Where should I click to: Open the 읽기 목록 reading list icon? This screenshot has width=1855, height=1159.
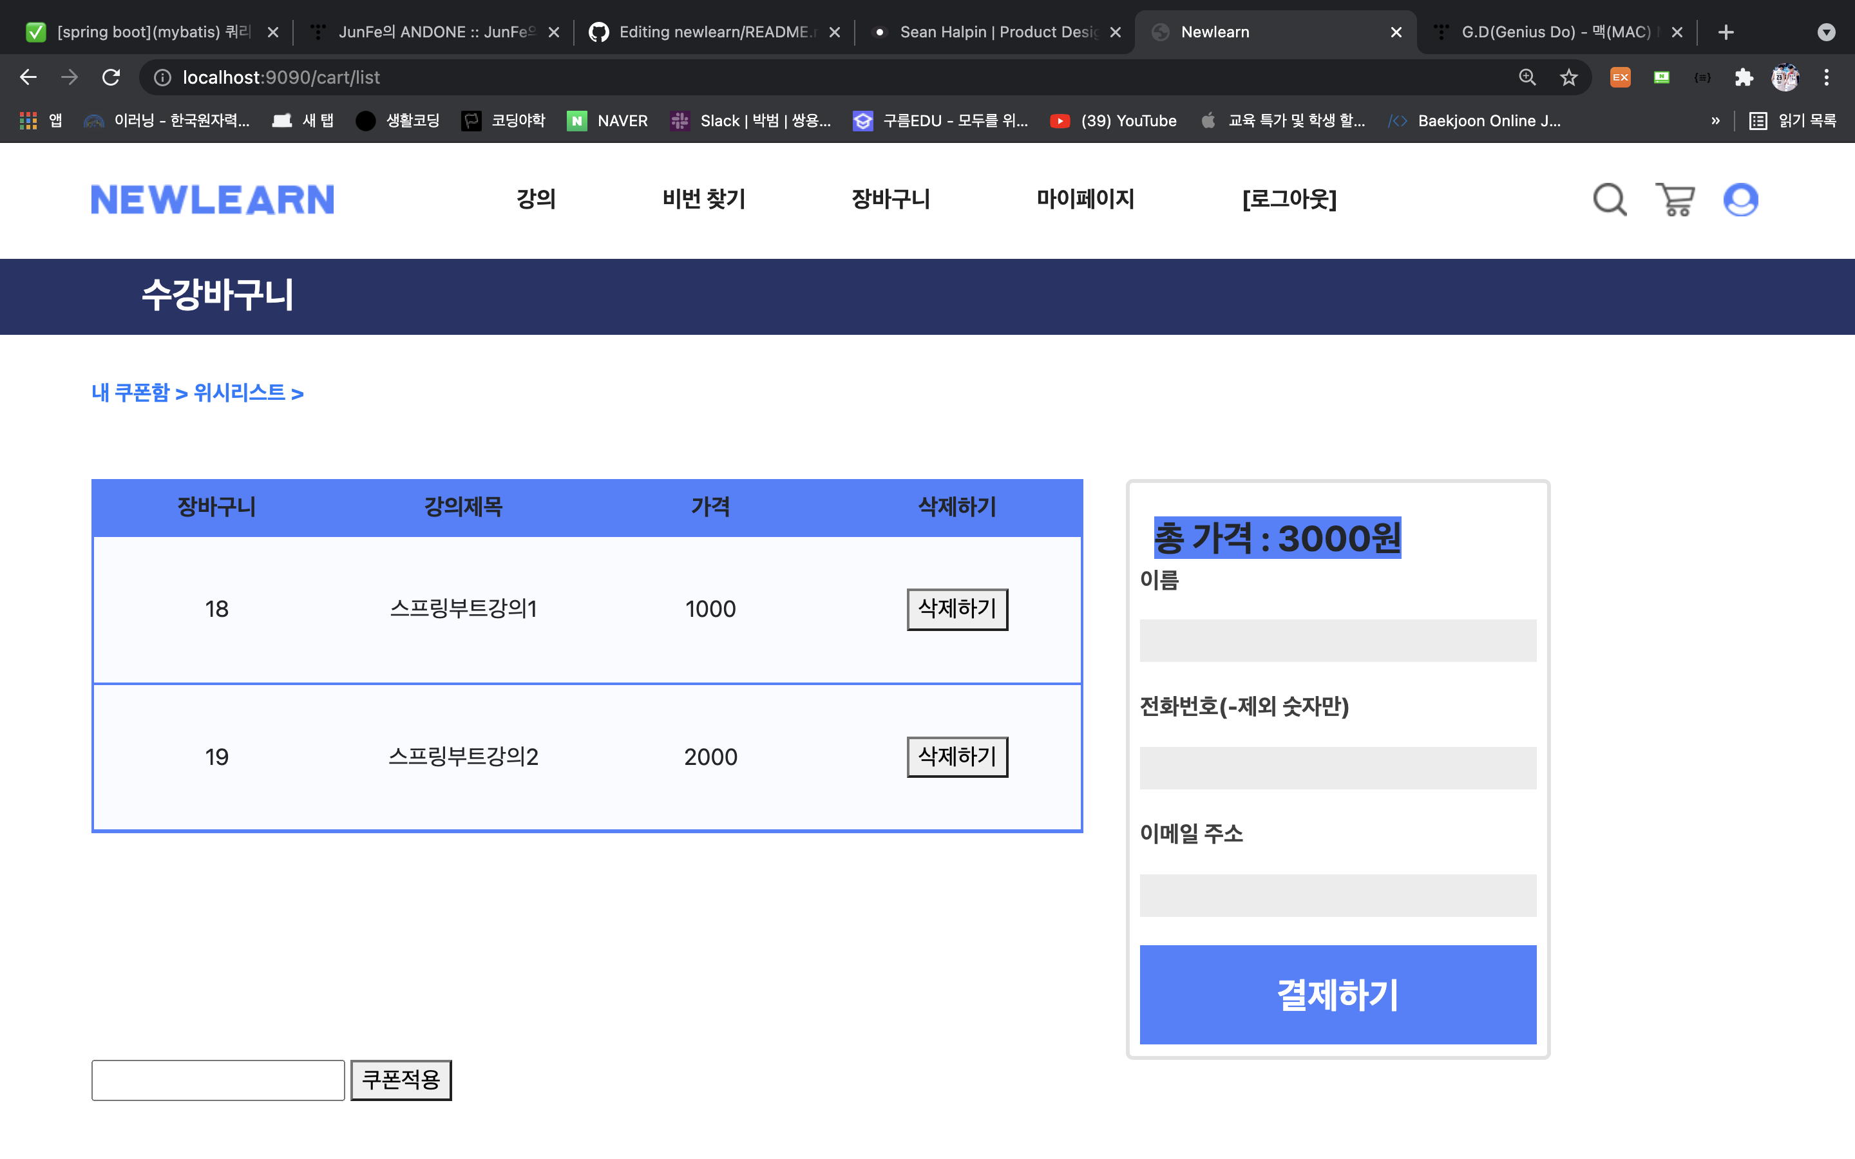(1758, 120)
